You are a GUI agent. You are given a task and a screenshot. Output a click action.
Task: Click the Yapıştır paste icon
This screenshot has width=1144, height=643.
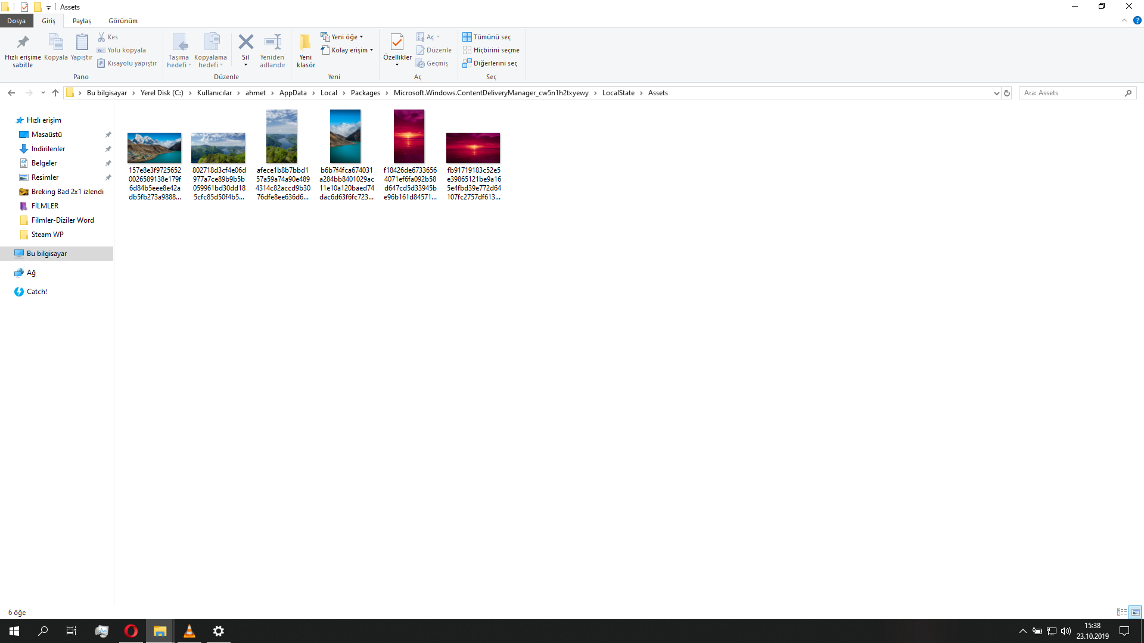coord(82,43)
